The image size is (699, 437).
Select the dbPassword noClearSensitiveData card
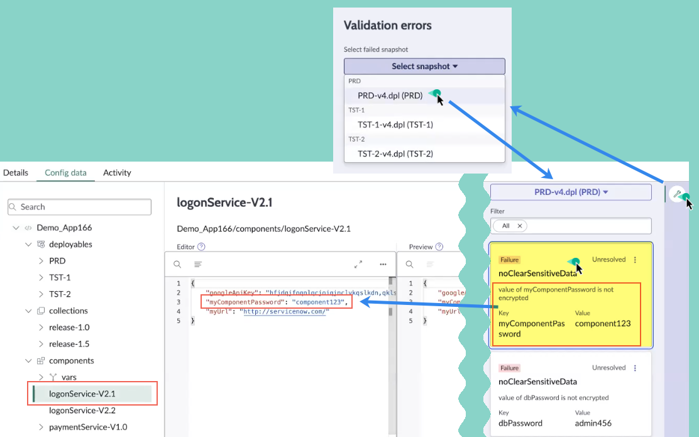click(x=571, y=394)
